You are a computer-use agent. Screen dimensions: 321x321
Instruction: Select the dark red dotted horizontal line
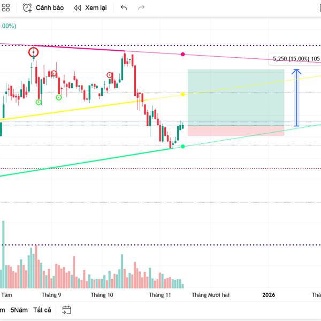160,169
